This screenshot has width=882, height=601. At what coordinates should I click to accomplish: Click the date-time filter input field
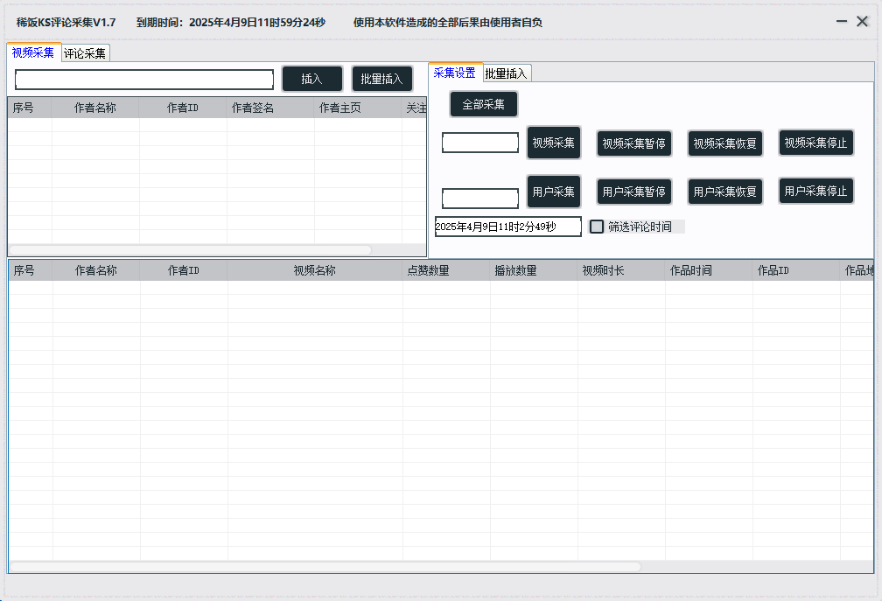[x=507, y=227]
